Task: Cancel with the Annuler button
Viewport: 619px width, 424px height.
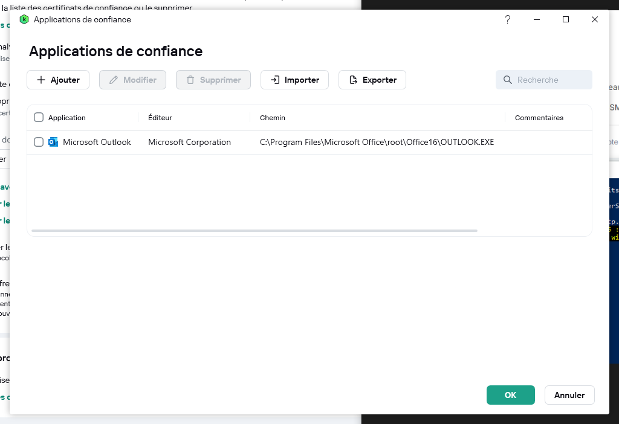Action: click(569, 395)
